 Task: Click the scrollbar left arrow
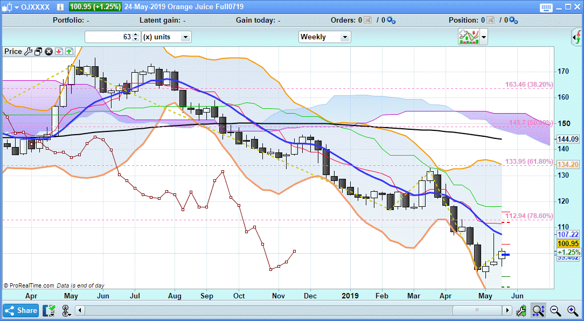click(80, 310)
